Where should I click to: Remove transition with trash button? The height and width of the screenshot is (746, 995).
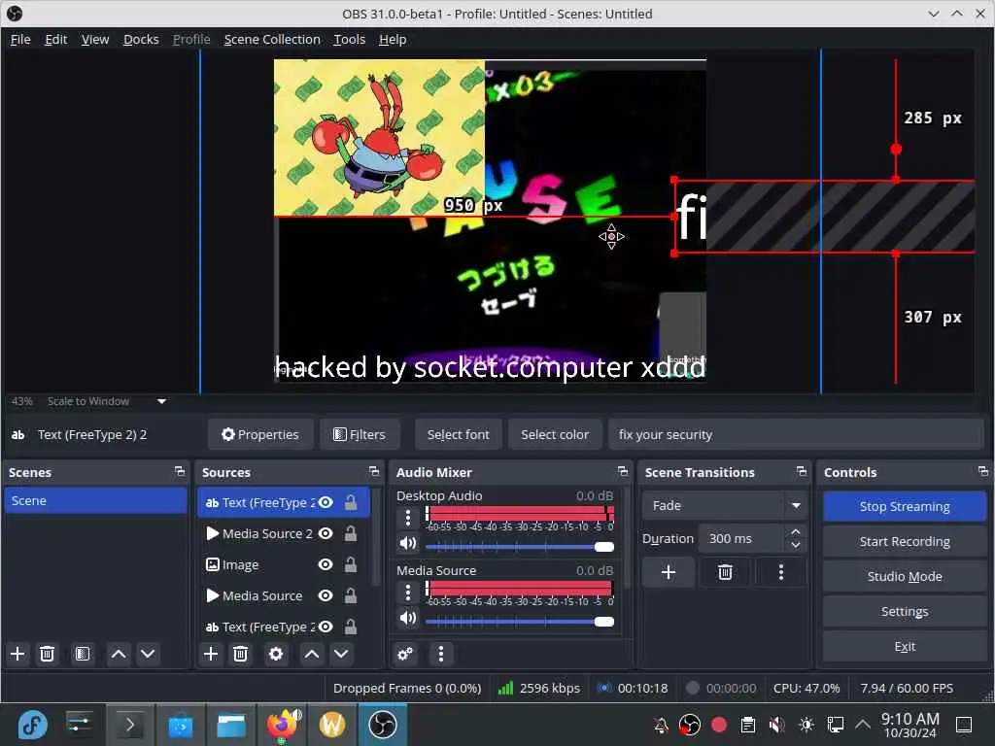pyautogui.click(x=725, y=572)
